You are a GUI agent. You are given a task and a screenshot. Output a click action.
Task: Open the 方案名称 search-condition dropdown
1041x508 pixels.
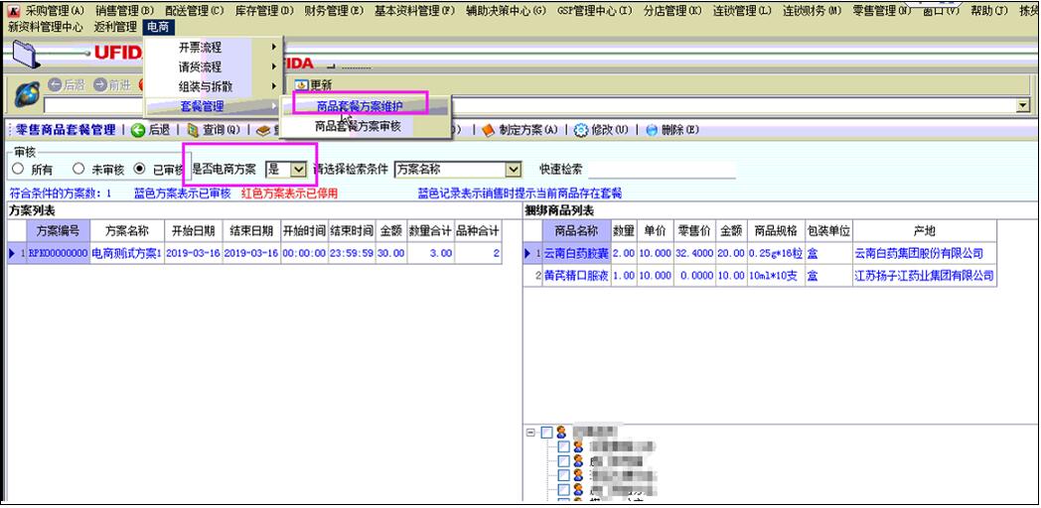(514, 169)
